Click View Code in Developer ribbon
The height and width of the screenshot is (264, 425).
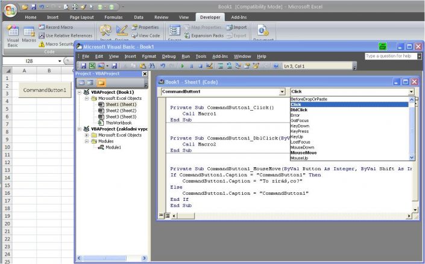click(x=146, y=35)
